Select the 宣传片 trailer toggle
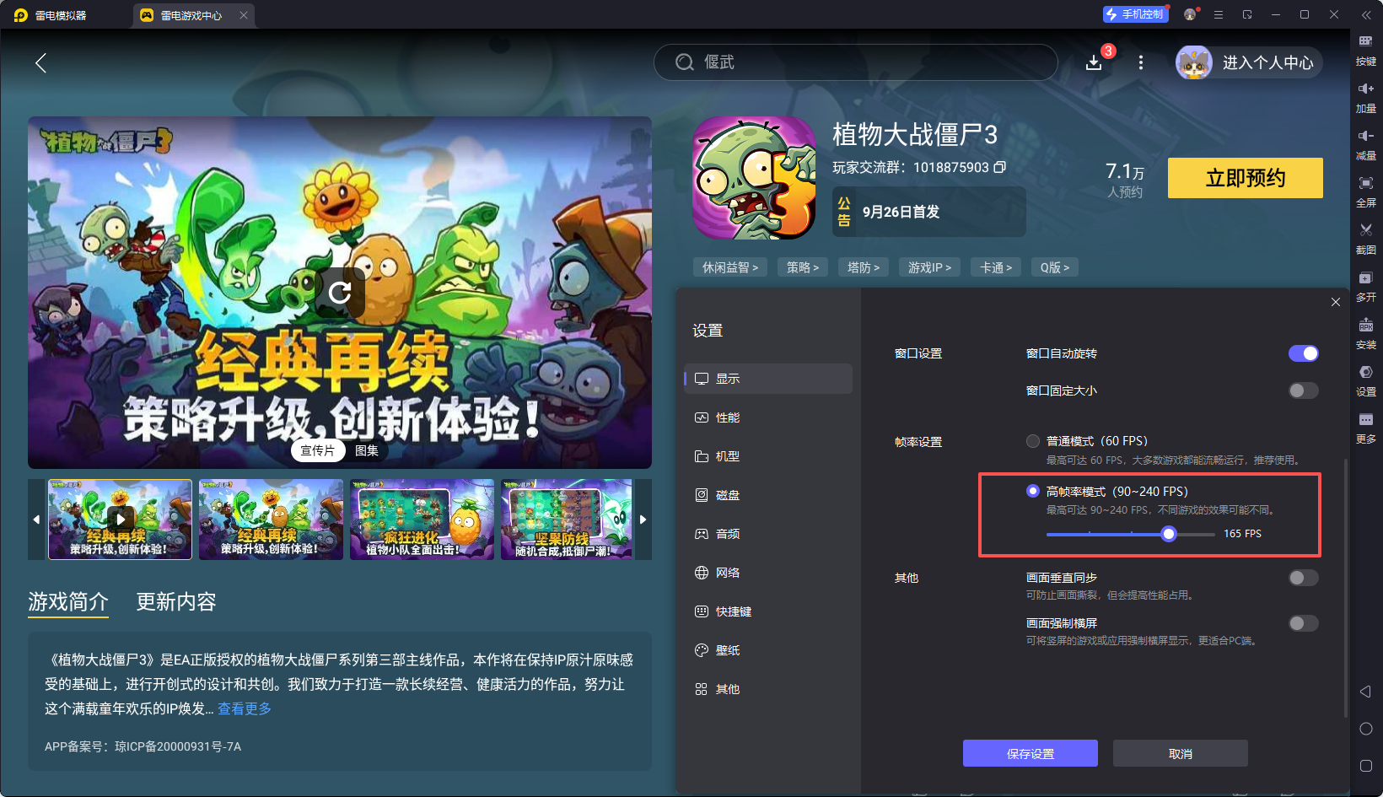The height and width of the screenshot is (797, 1383). click(x=318, y=450)
